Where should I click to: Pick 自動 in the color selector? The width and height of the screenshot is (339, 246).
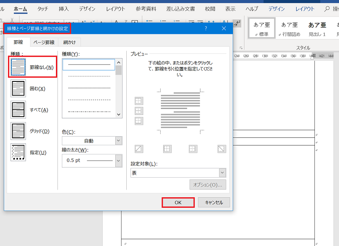(x=89, y=140)
